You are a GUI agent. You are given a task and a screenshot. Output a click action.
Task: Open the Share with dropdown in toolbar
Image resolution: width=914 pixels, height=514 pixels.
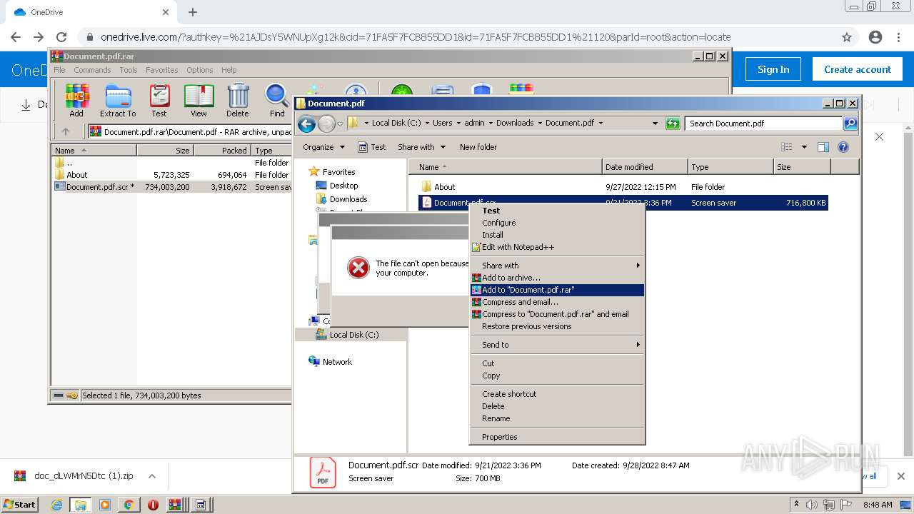[x=421, y=147]
